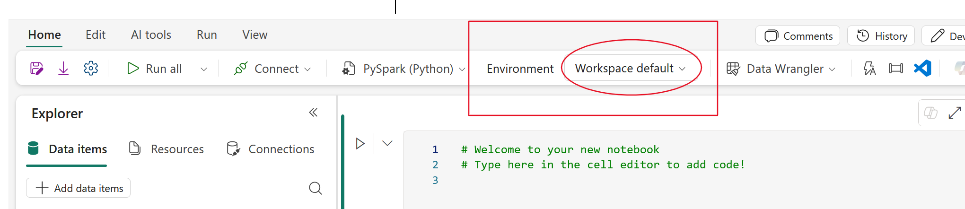Run the first code cell
965x209 pixels.
coord(360,143)
